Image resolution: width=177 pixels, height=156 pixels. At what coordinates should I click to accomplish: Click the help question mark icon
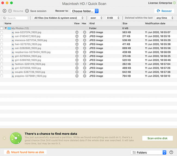tap(171, 152)
